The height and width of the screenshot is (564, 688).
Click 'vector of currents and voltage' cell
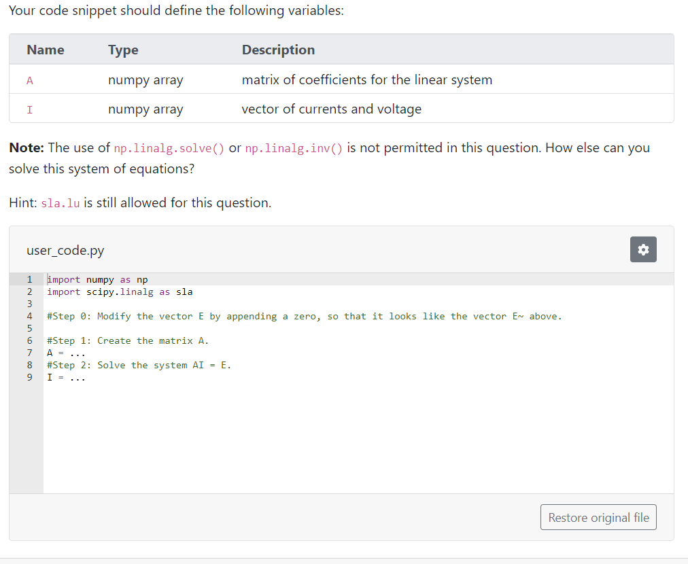(331, 109)
